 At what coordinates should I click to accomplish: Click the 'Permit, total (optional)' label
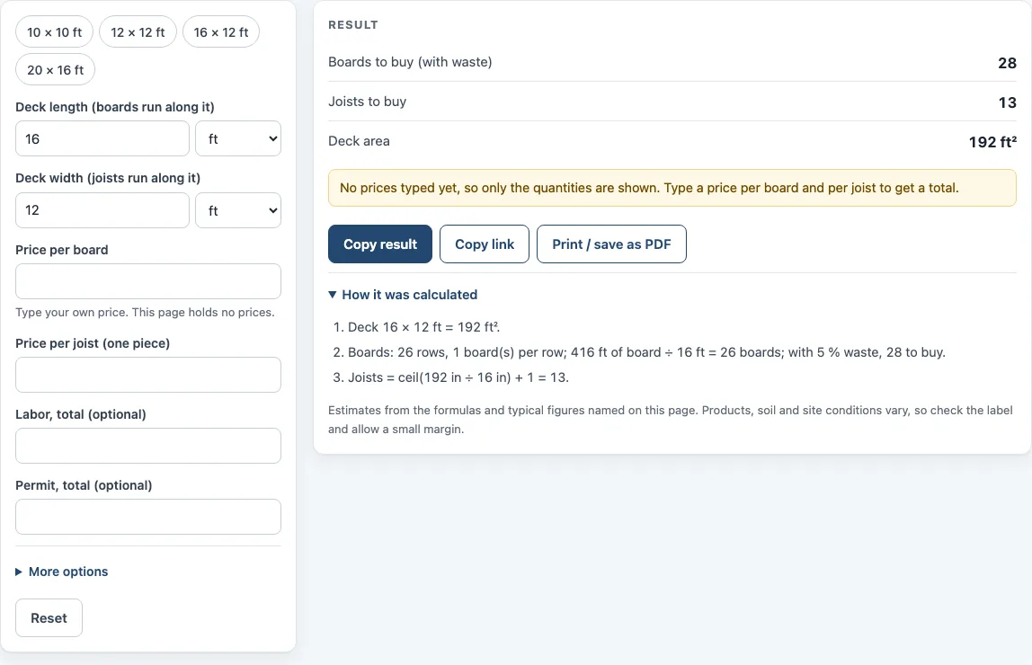coord(84,485)
